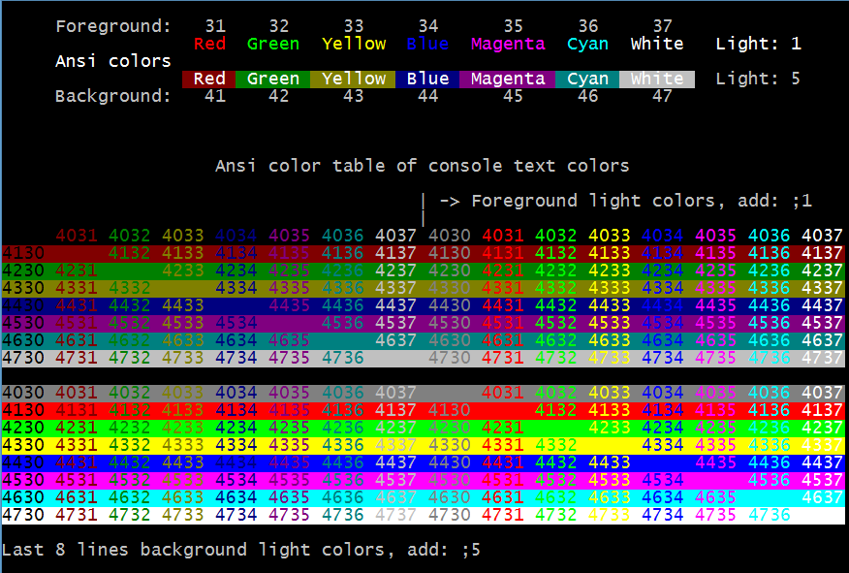
Task: Click the Last 8 lines footer text
Action: coord(241,550)
